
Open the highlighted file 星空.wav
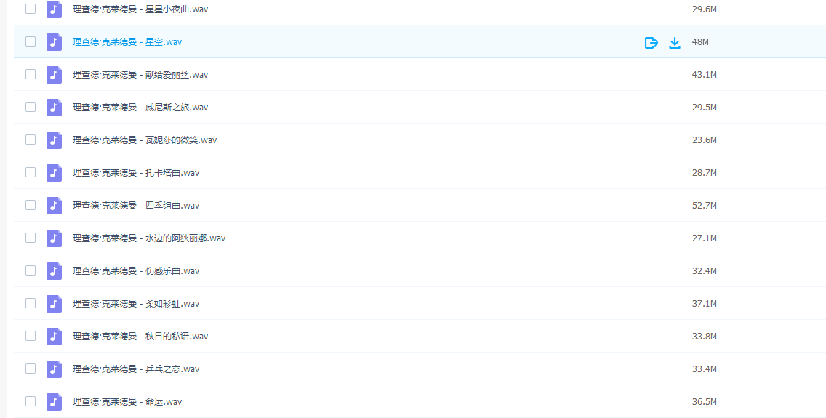(x=127, y=41)
